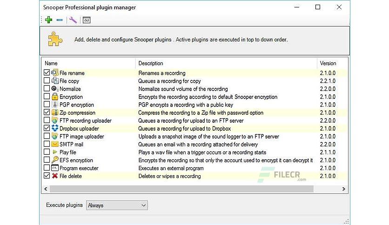Select the Encryption padlock icon

tap(55, 96)
